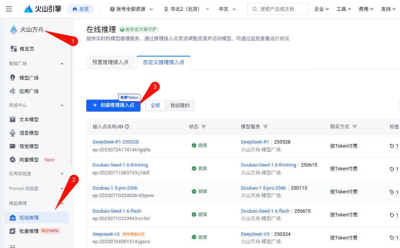Click the 火山方舟 product icon

[x=13, y=30]
